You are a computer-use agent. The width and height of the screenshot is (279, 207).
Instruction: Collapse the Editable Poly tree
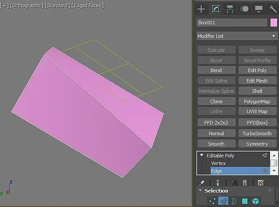[x=202, y=155]
